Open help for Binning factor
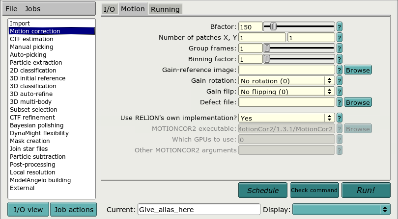 click(x=340, y=59)
